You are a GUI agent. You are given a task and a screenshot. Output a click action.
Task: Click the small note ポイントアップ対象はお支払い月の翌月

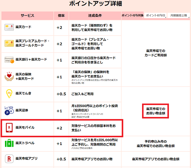pyautogui.click(x=95, y=81)
